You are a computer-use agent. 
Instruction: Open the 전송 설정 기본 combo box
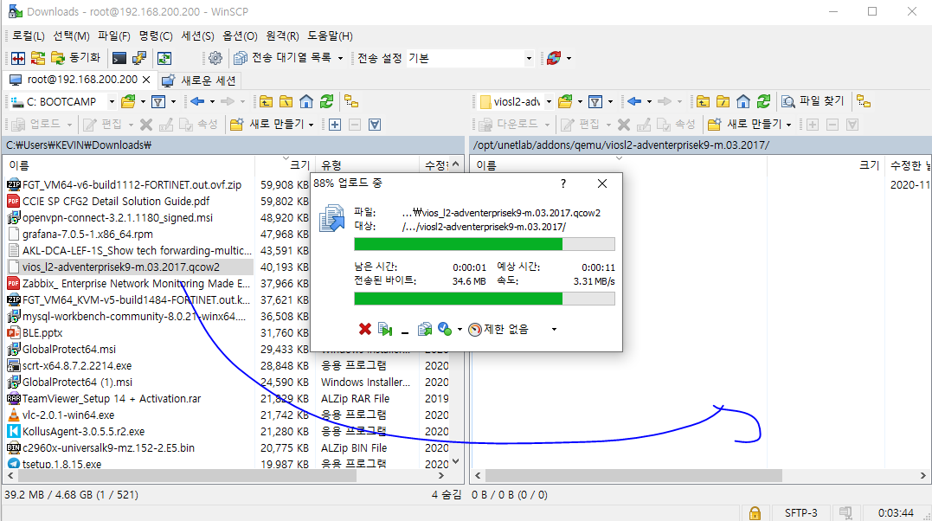click(470, 58)
